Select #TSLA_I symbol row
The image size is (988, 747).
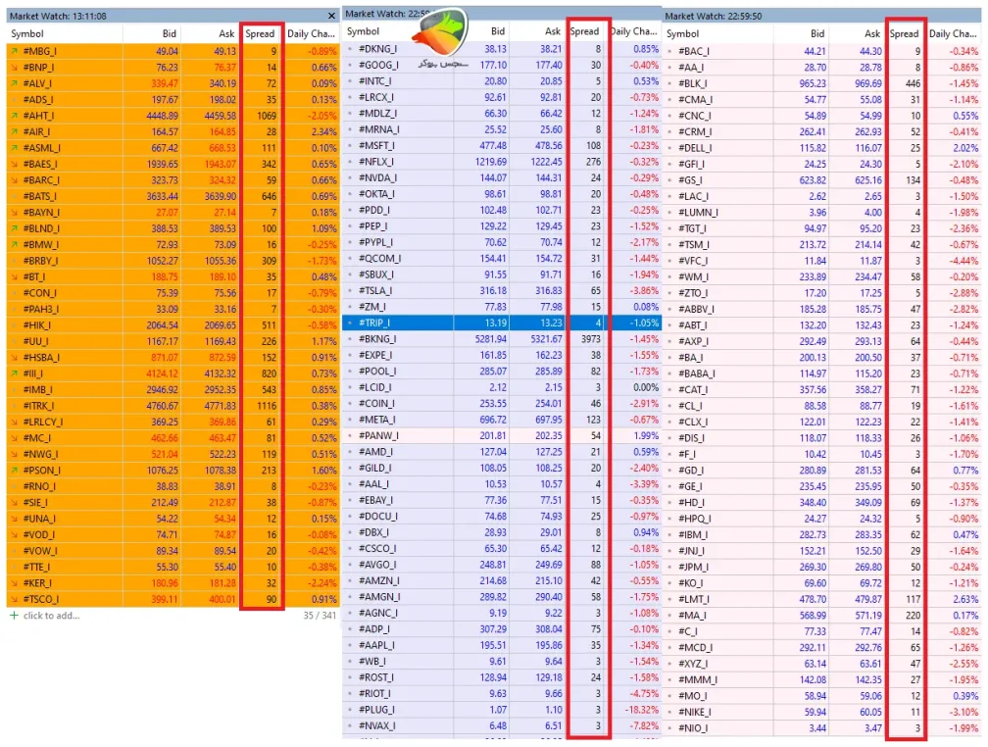pyautogui.click(x=502, y=290)
